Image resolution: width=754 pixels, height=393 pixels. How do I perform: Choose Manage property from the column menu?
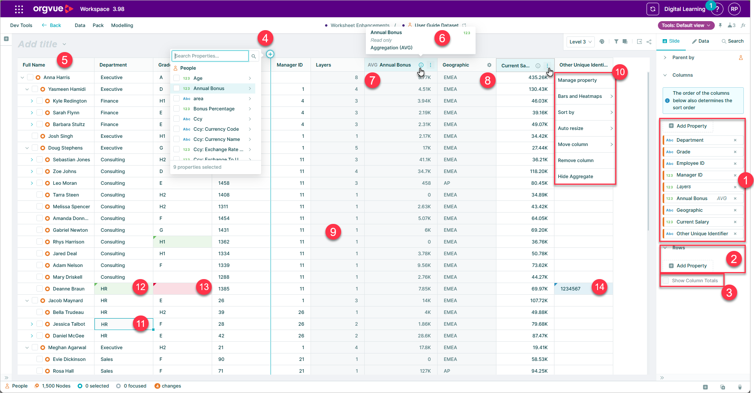[585, 80]
